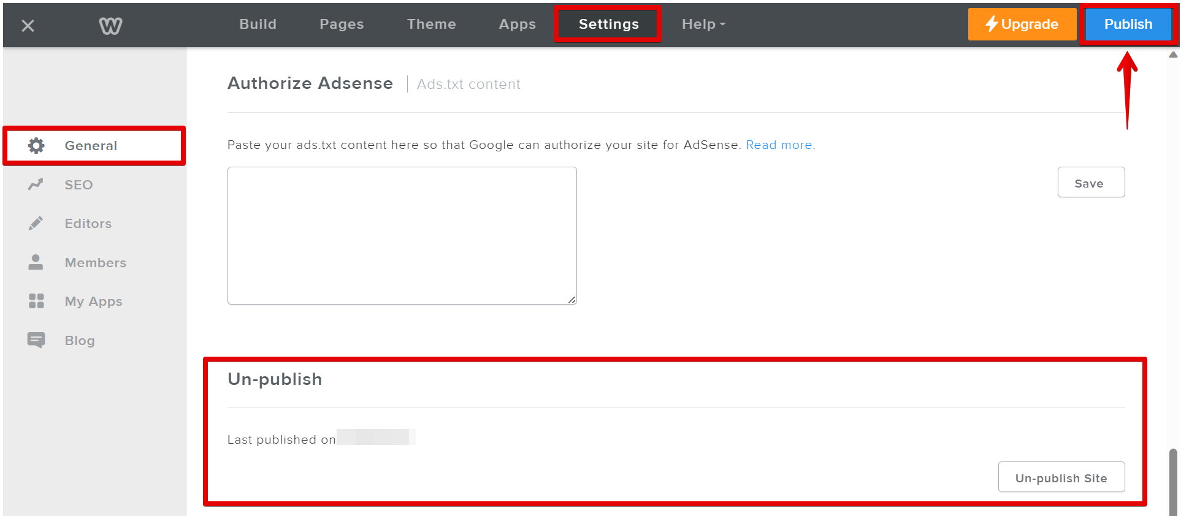Publish the site with the blue button
The height and width of the screenshot is (516, 1181).
(x=1128, y=25)
